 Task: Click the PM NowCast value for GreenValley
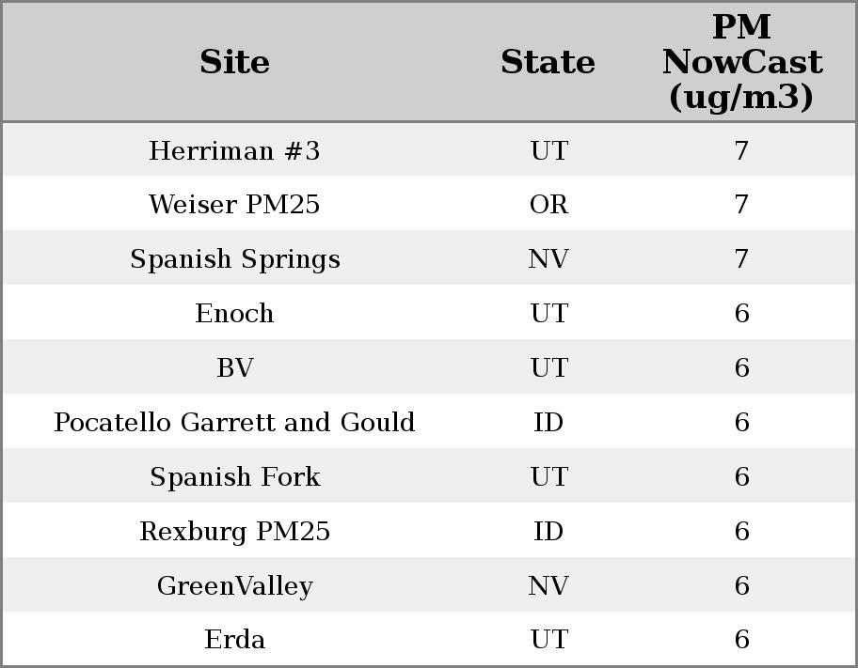point(741,586)
